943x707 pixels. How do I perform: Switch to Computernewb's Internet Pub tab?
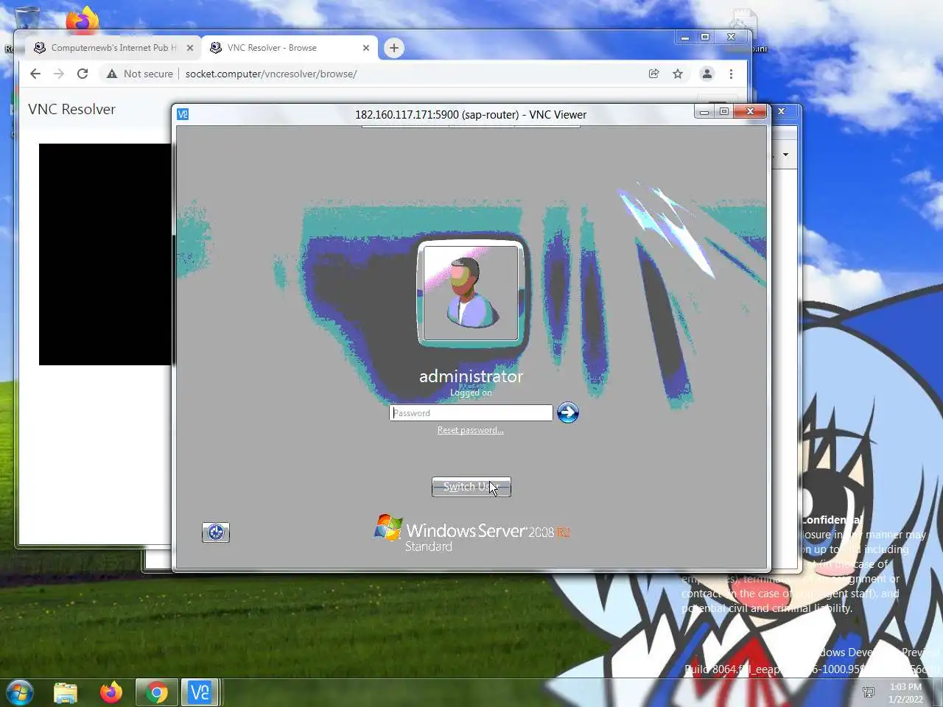pos(113,48)
